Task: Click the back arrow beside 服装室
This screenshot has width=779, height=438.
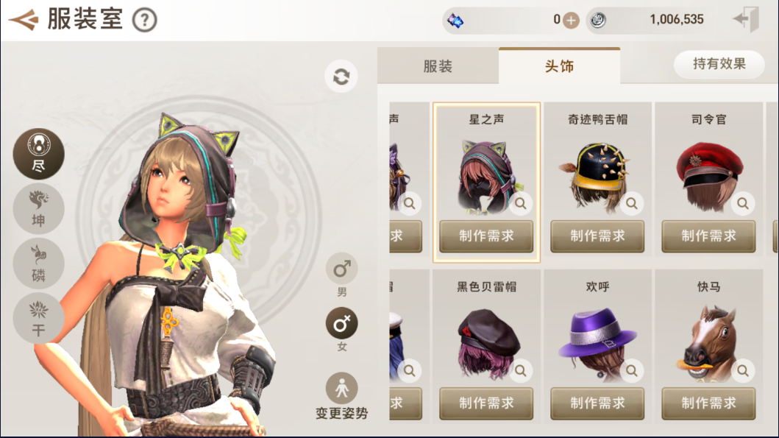Action: [24, 20]
